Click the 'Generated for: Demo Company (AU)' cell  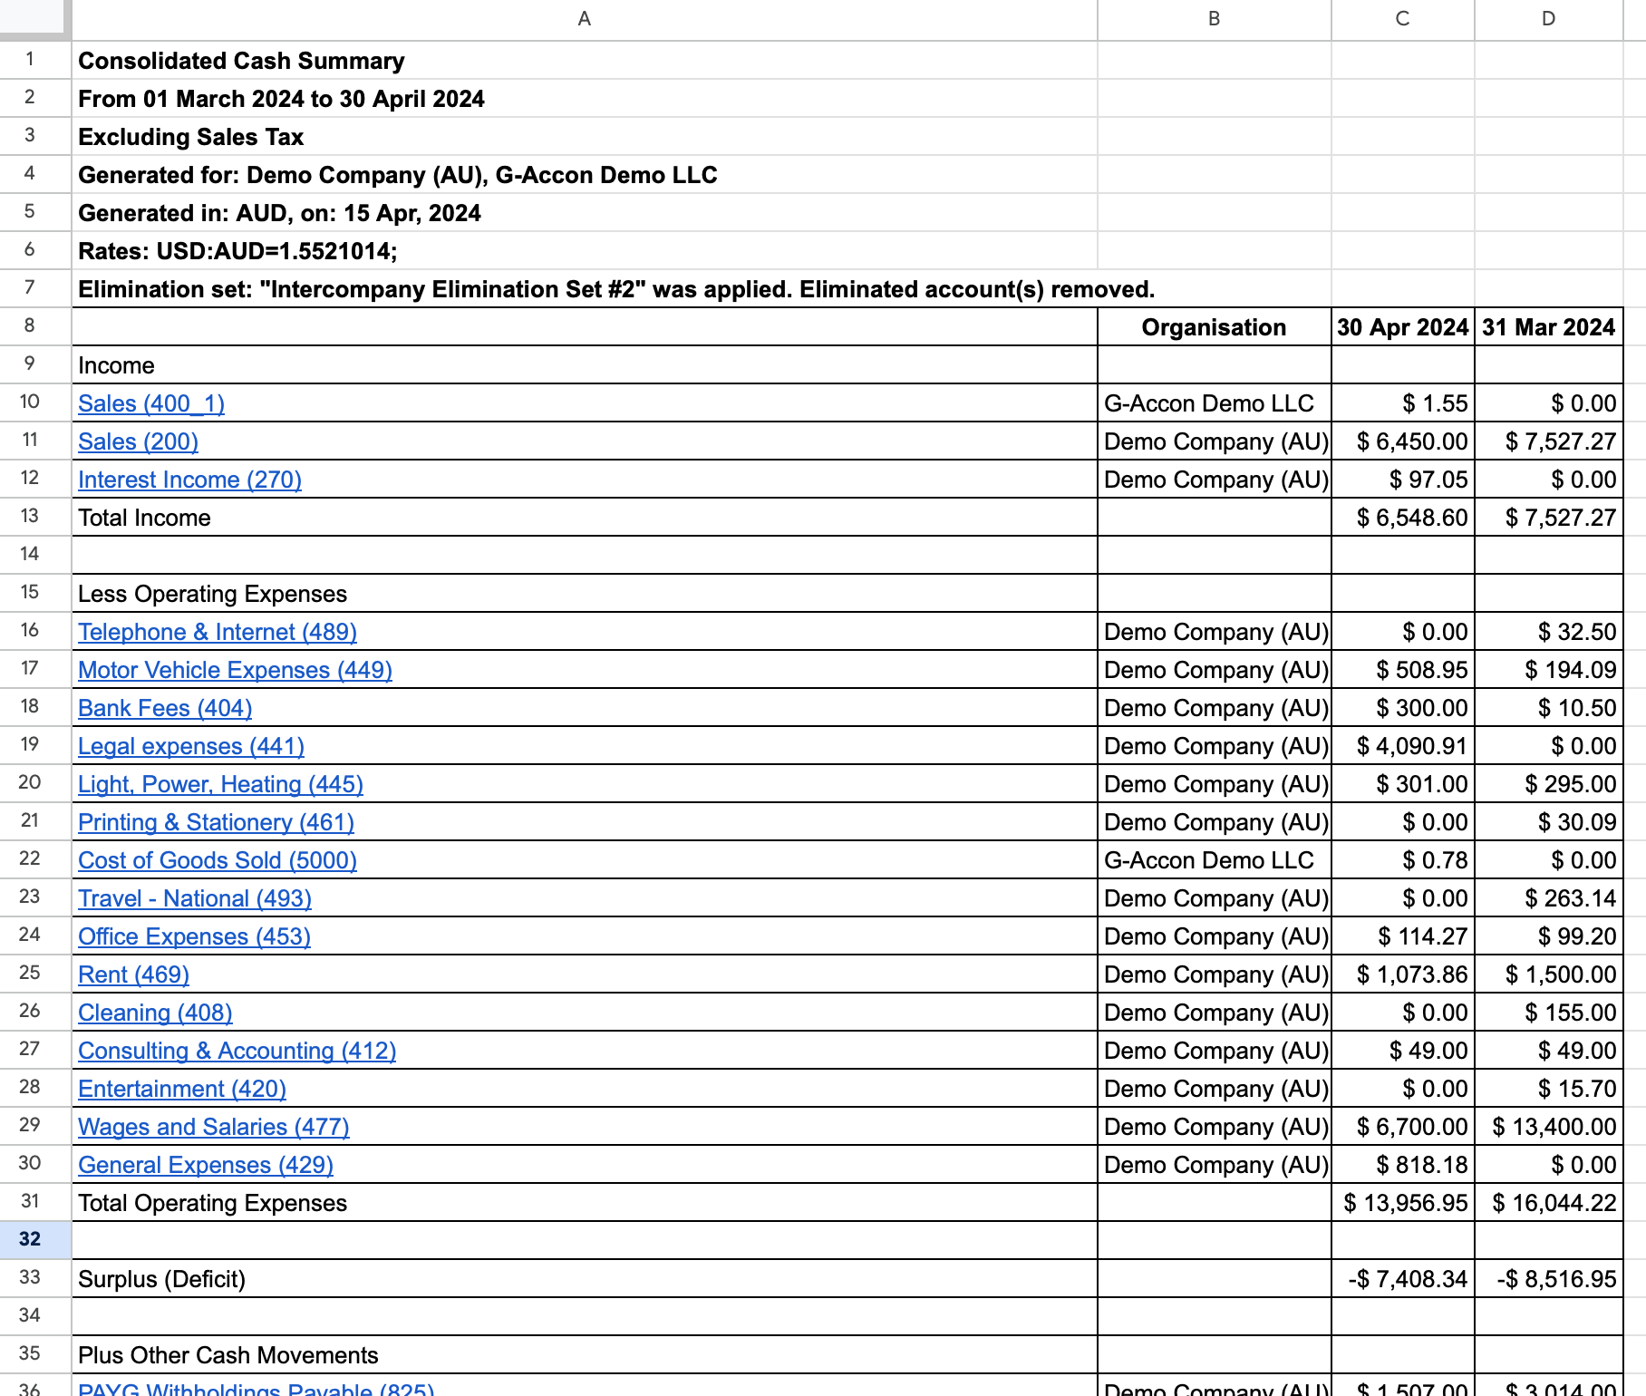[585, 175]
